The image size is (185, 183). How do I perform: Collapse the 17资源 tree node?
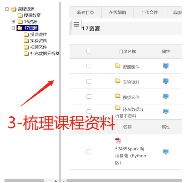[x=13, y=28]
